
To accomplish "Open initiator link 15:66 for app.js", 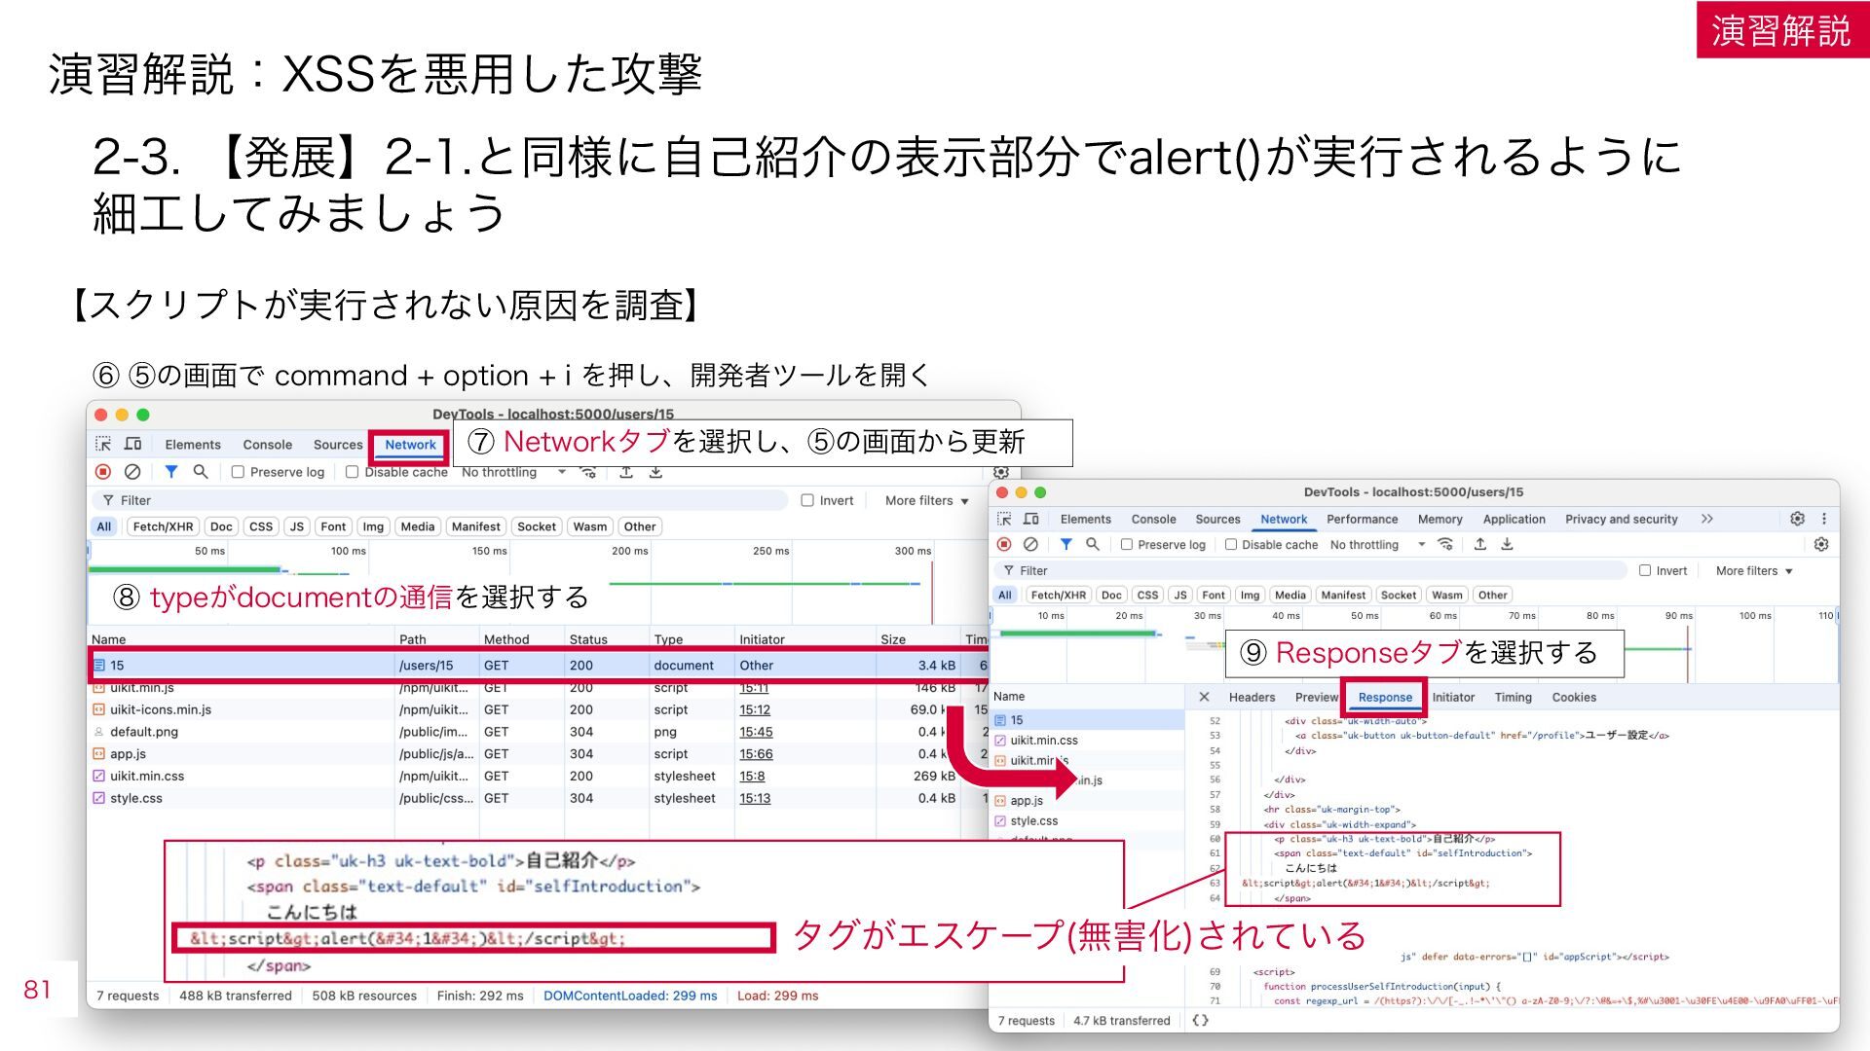I will coord(756,754).
